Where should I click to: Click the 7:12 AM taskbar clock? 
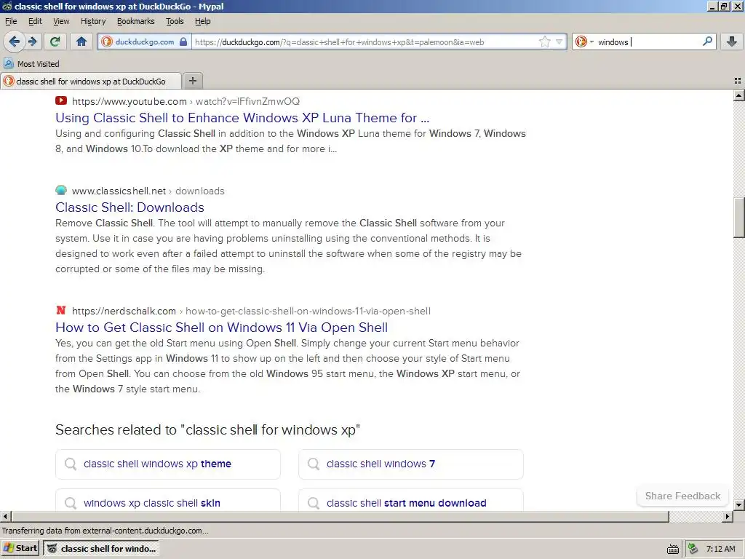[720, 549]
